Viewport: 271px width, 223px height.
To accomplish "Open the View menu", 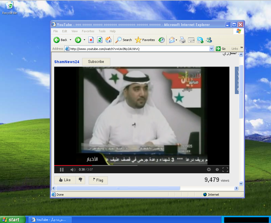I will tap(74, 31).
